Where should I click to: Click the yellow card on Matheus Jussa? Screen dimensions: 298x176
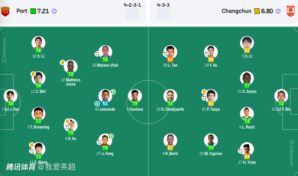tap(63, 63)
